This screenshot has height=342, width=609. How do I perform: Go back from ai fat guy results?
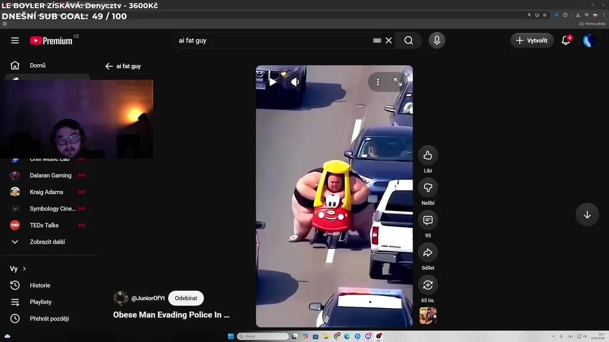tap(109, 66)
